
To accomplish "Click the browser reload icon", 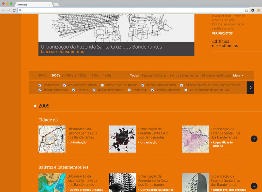I will click(x=14, y=10).
